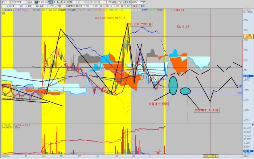
Task: Open the calendar picker icon beside the date
Action: [x=144, y=2]
